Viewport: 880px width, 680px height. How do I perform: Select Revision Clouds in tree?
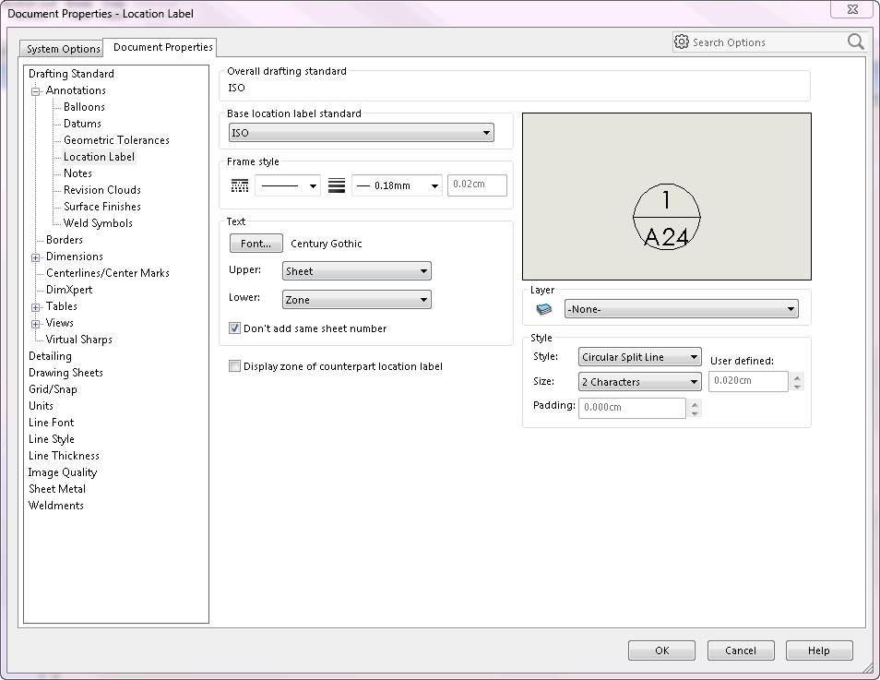(x=102, y=190)
